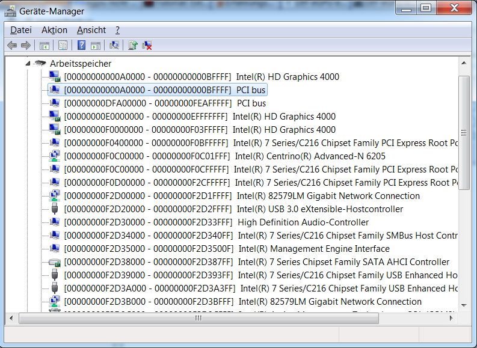Select the highlighted 000A0000 PCI bus entry
This screenshot has height=348, width=477.
click(165, 90)
